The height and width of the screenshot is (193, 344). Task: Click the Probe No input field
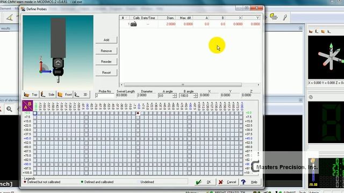105,95
